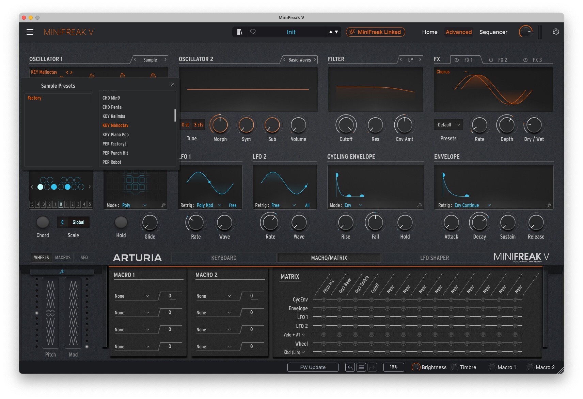Viewport: 583px width, 399px height.
Task: Open the hamburger main menu
Action: tap(30, 32)
